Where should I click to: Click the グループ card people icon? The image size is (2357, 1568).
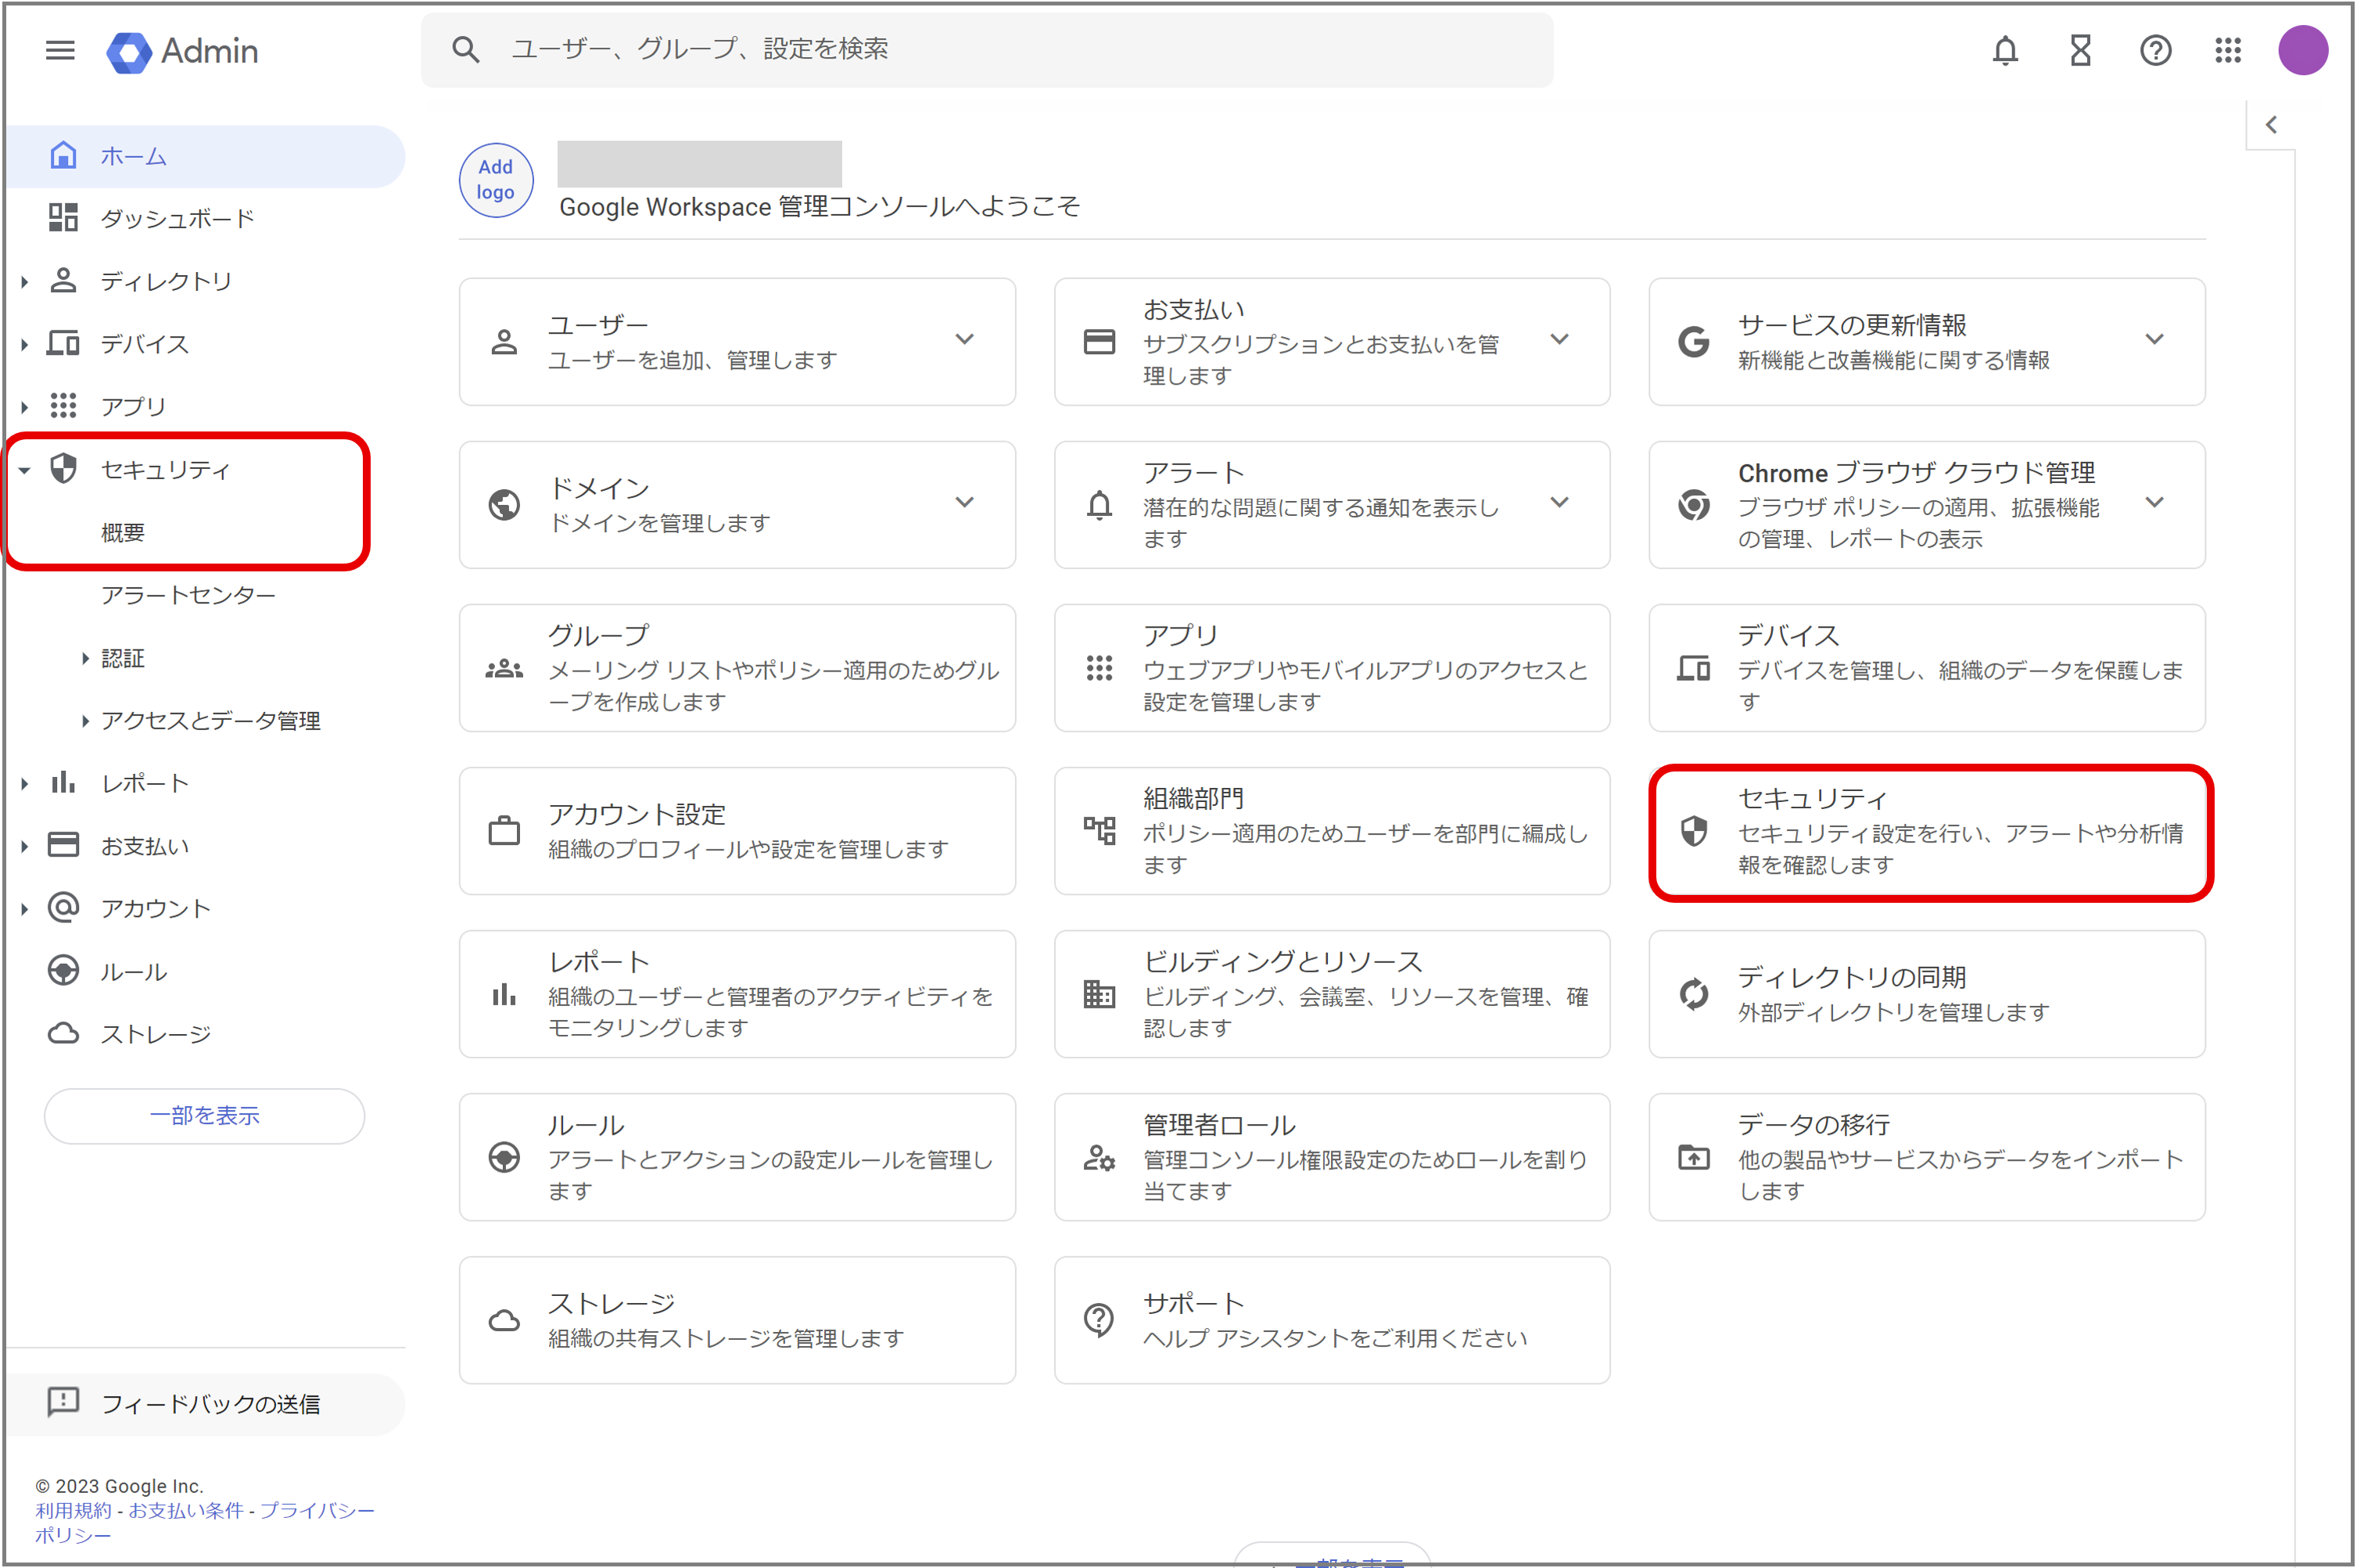click(504, 668)
